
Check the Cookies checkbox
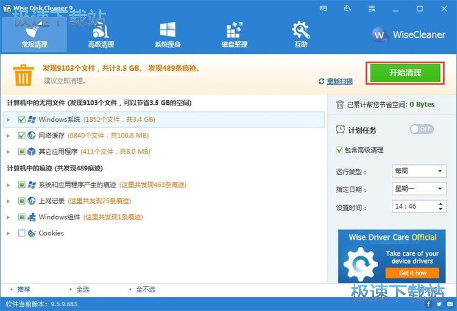click(x=21, y=233)
